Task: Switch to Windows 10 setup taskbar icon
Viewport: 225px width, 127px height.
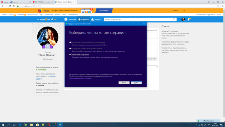Action: [60, 125]
